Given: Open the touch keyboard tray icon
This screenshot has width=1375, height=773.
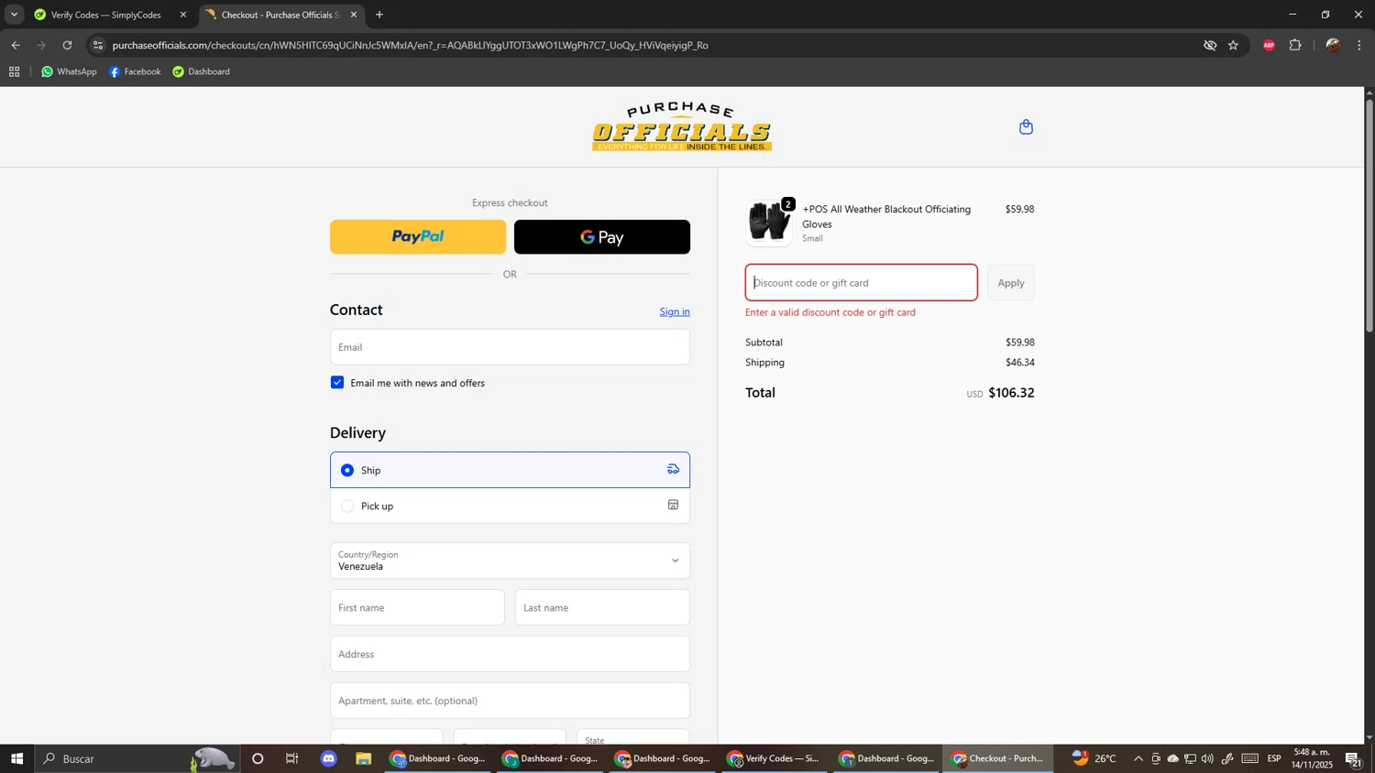Looking at the screenshot, I should click(x=1250, y=758).
